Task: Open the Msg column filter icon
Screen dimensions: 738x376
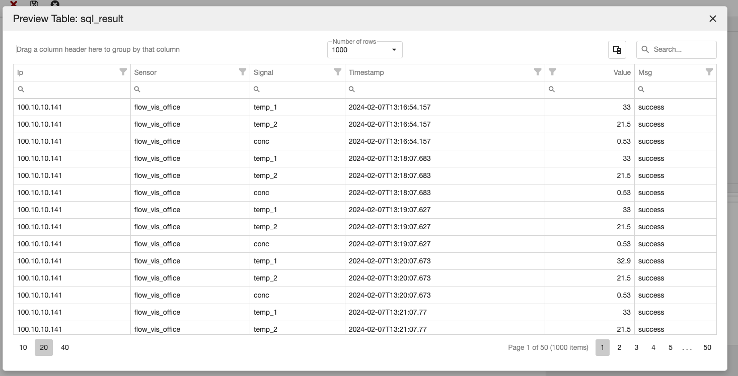Action: coord(709,72)
